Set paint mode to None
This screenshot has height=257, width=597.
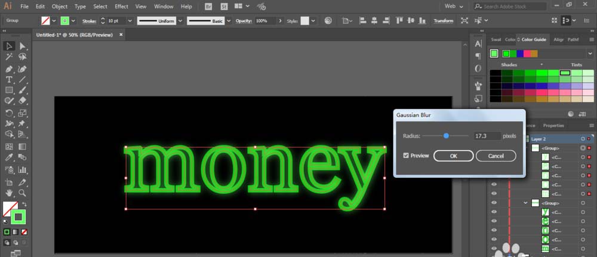pos(24,232)
